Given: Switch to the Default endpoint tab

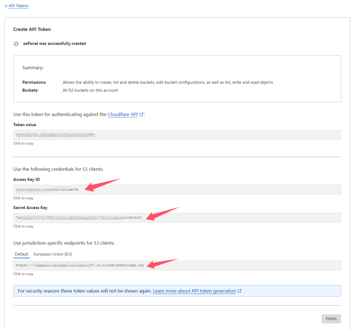Looking at the screenshot, I should point(22,254).
